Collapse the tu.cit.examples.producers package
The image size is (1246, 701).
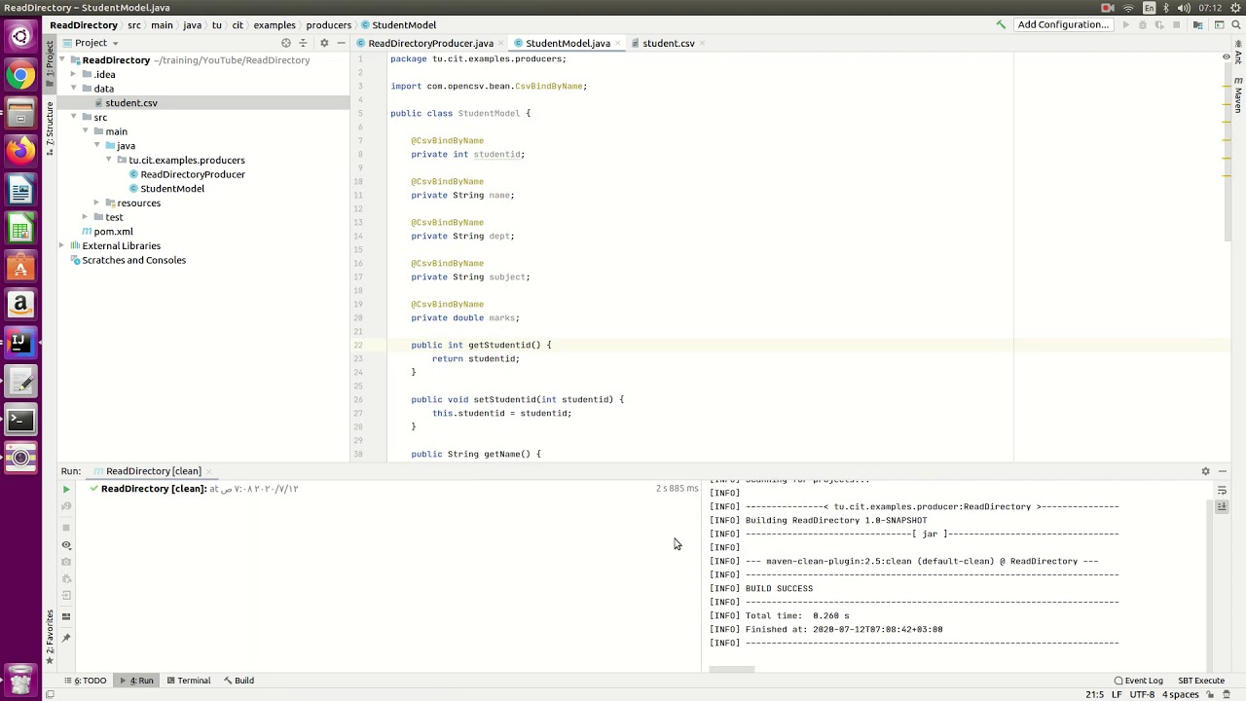coord(108,160)
